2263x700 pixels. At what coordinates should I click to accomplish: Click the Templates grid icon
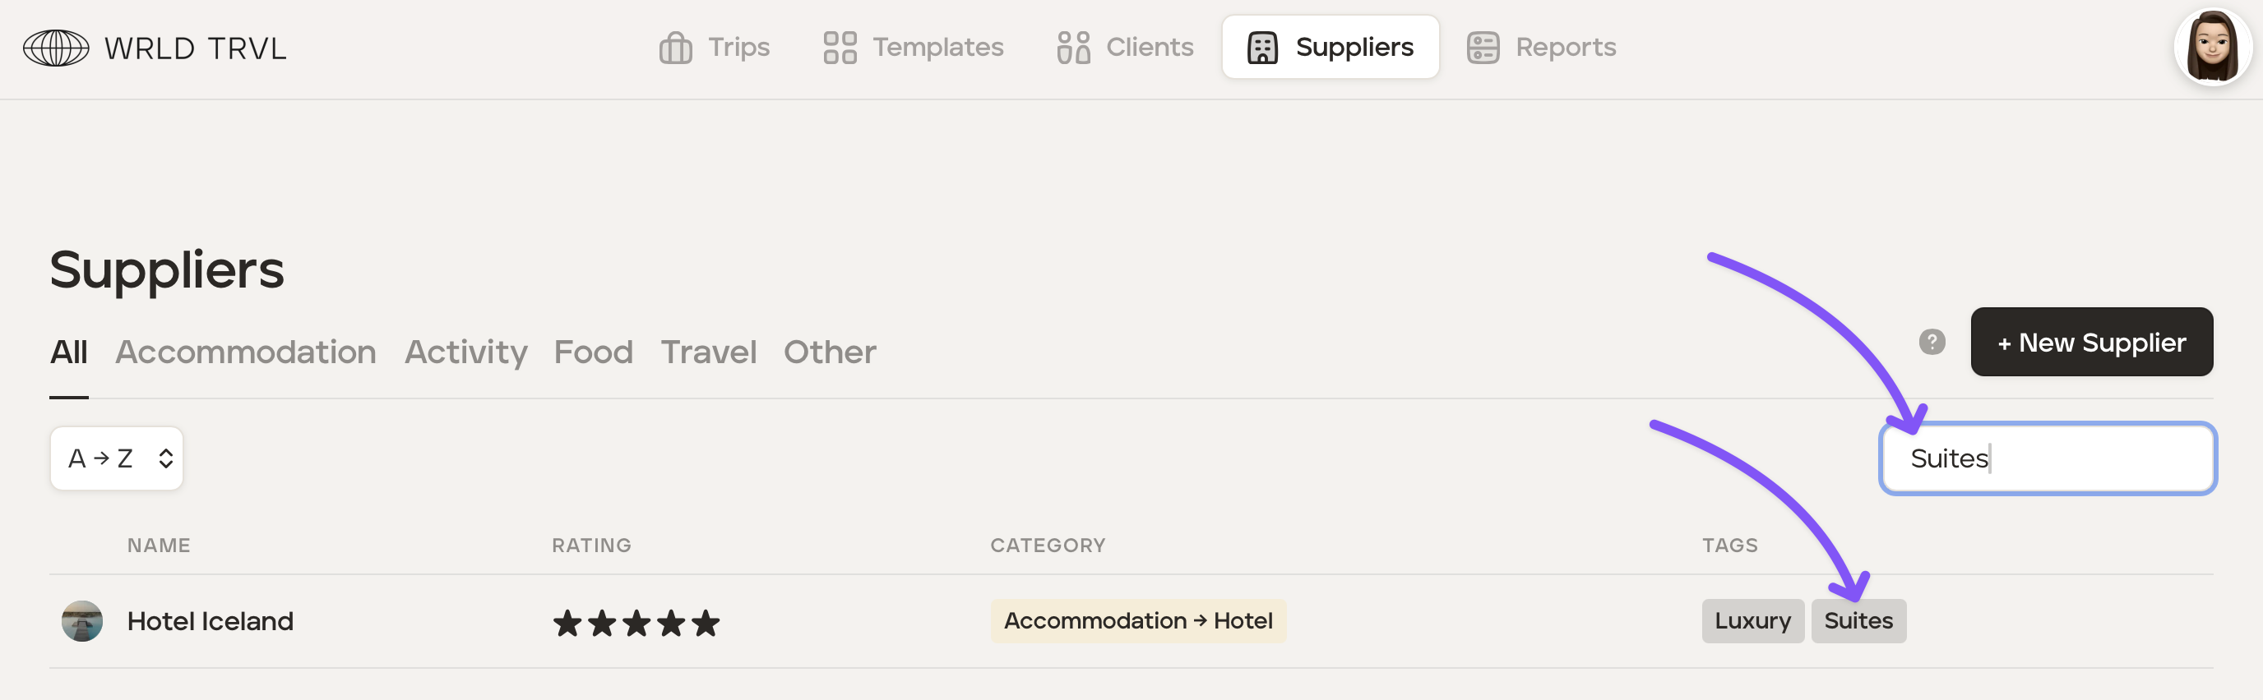[x=839, y=48]
